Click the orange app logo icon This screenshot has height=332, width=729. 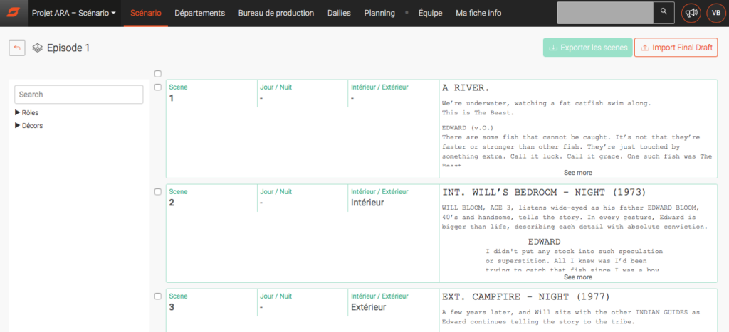12,13
